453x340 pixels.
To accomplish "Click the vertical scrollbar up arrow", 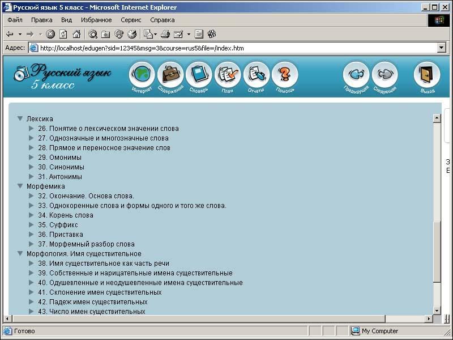I will click(x=437, y=118).
